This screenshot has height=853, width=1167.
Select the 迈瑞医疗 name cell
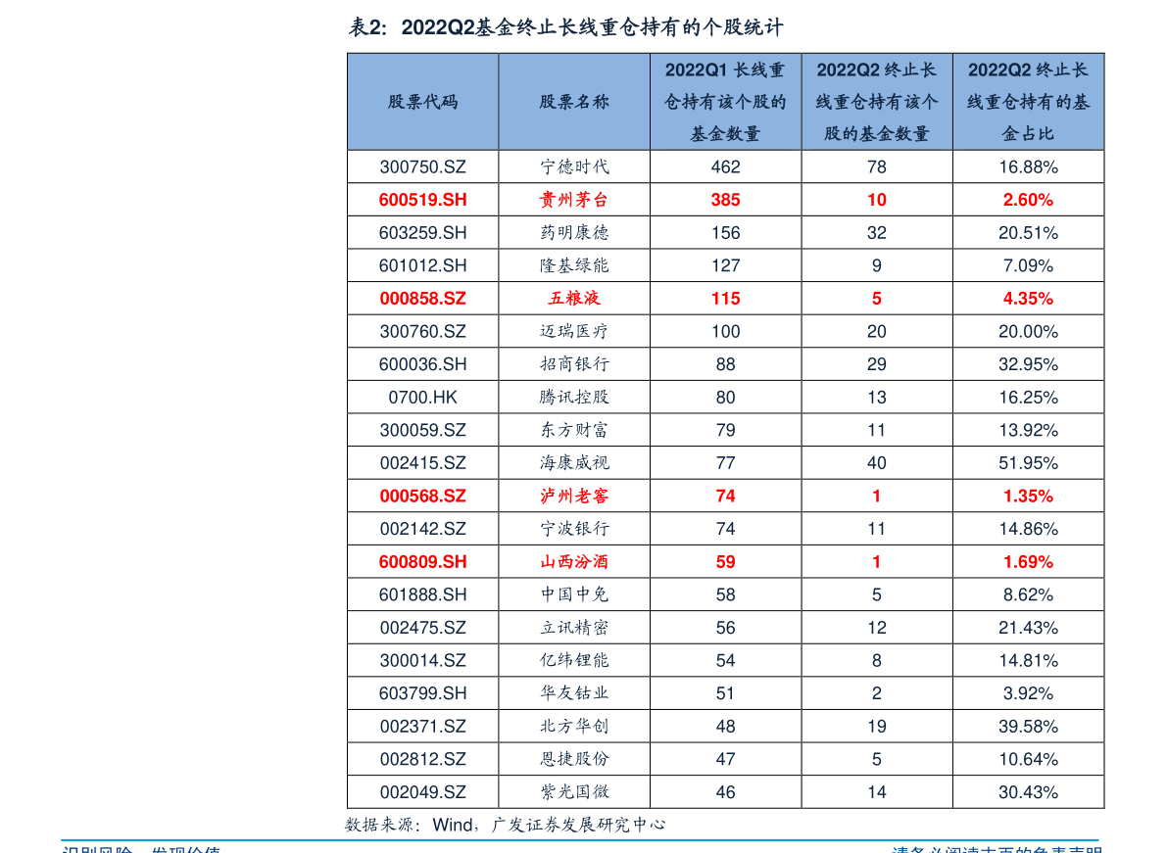tap(574, 331)
